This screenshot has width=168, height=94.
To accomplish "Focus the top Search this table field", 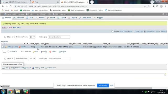I will [59, 37].
